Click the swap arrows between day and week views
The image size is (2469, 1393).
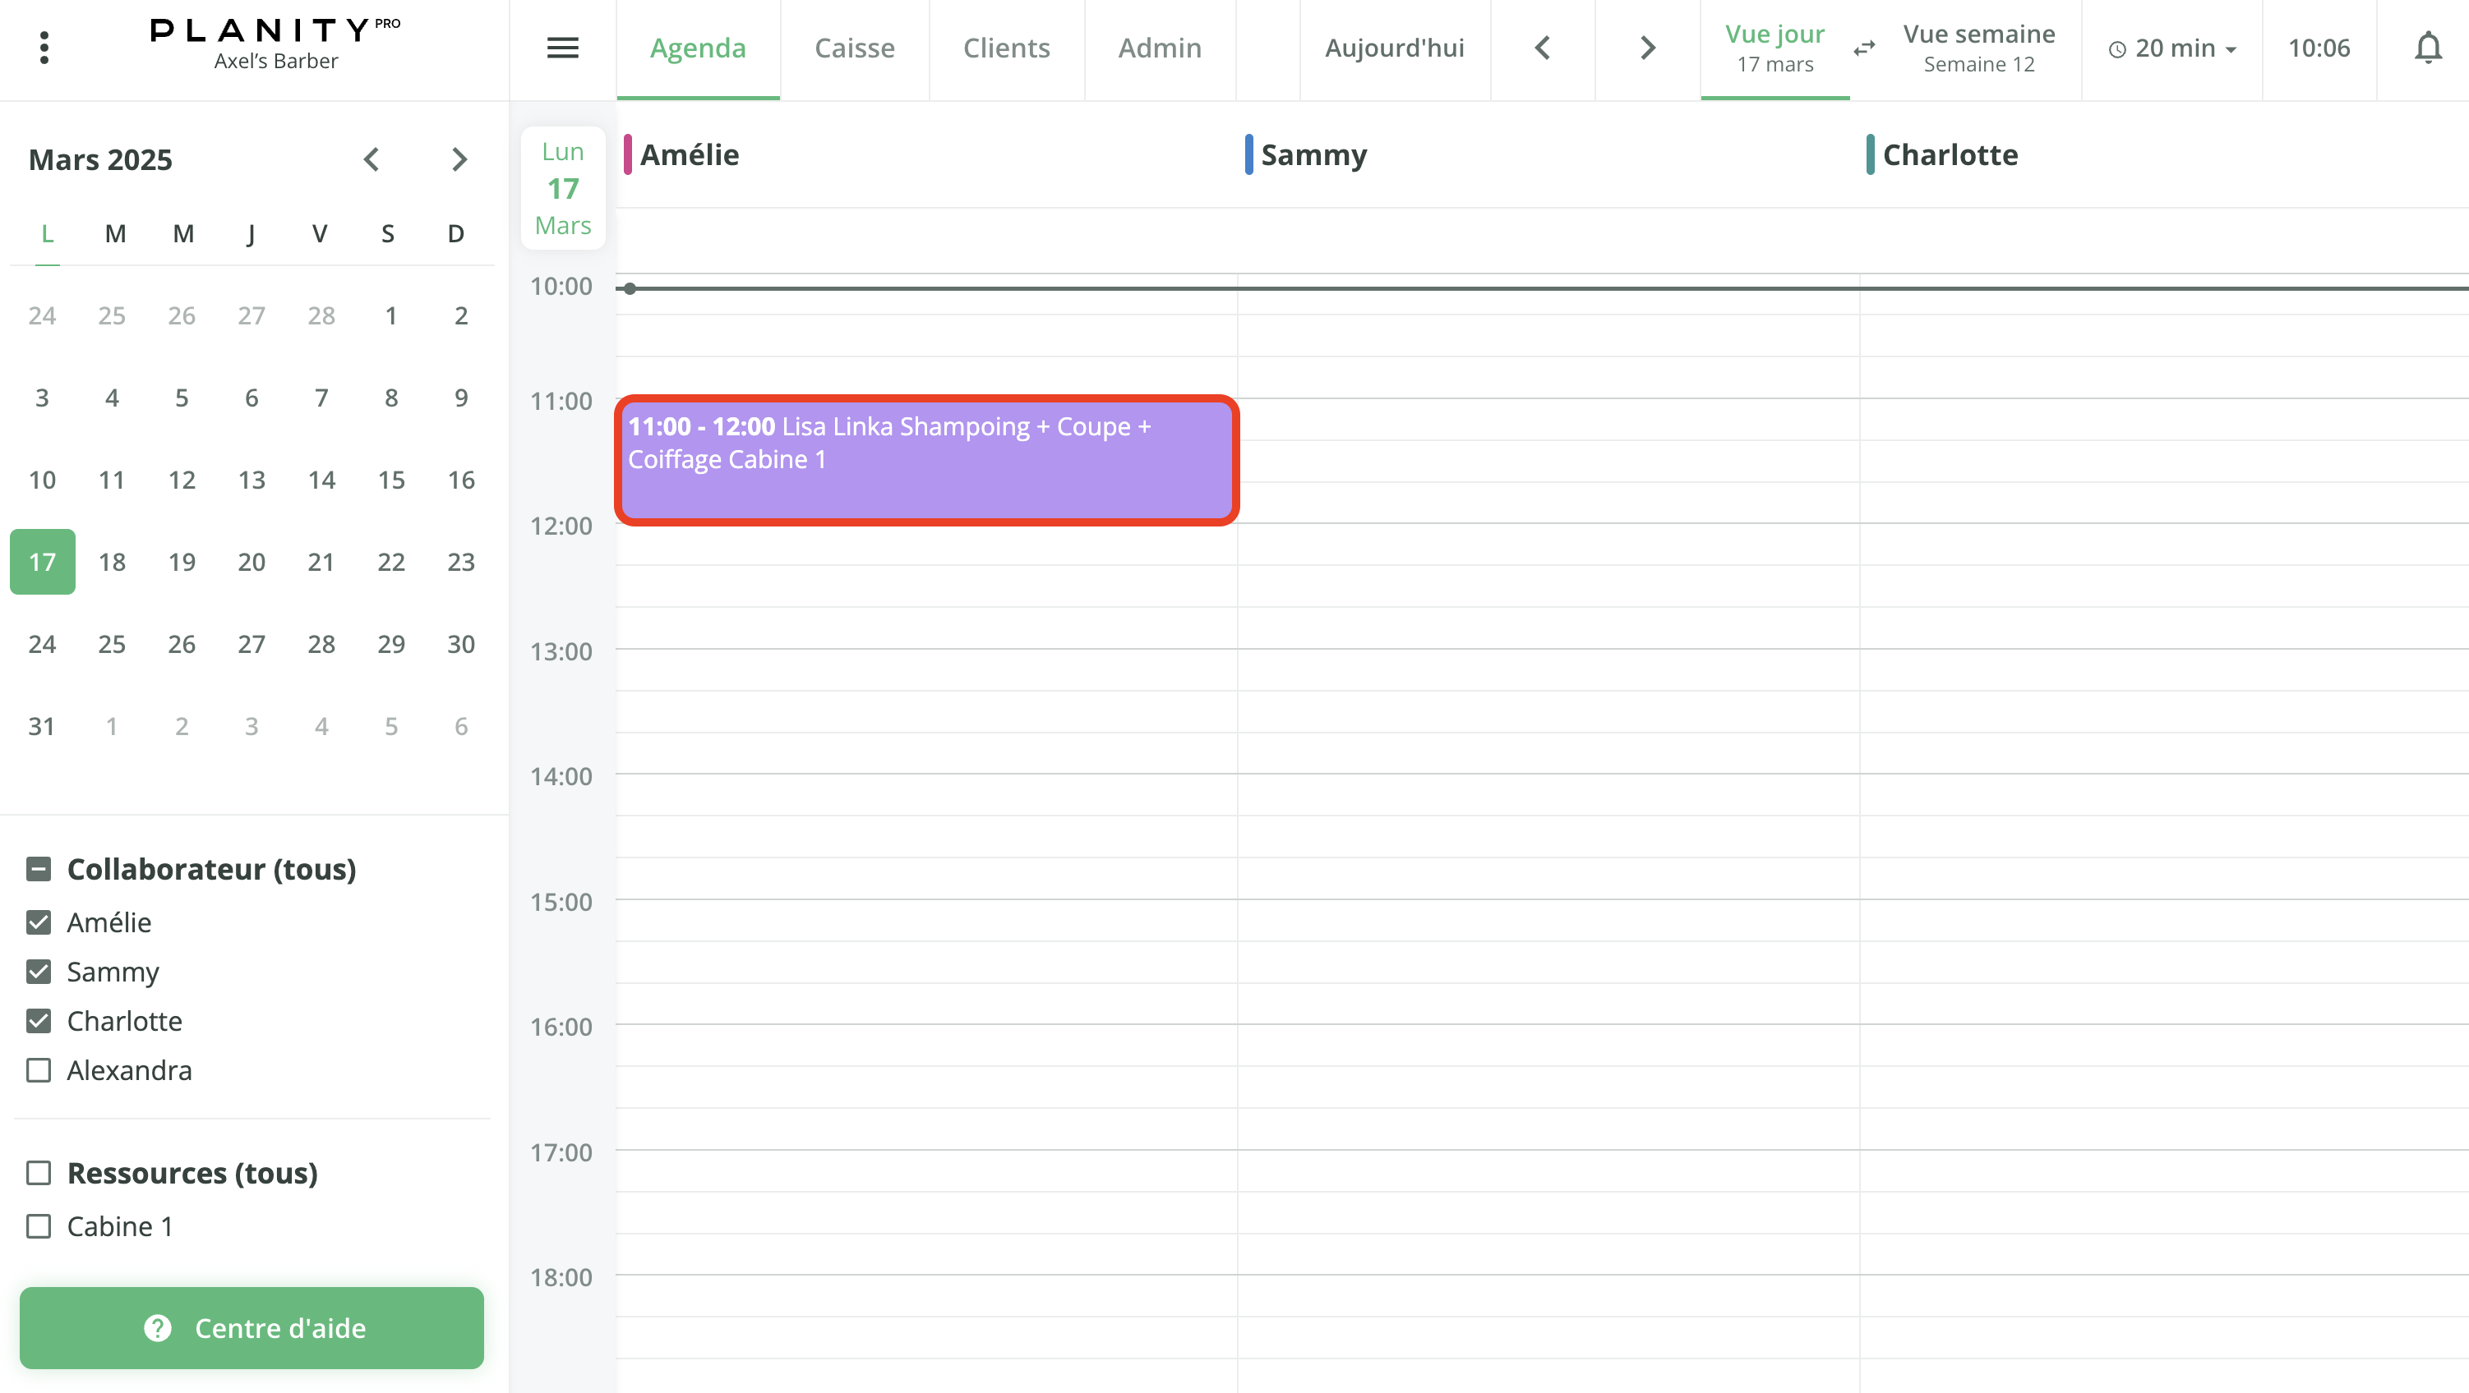pos(1863,48)
